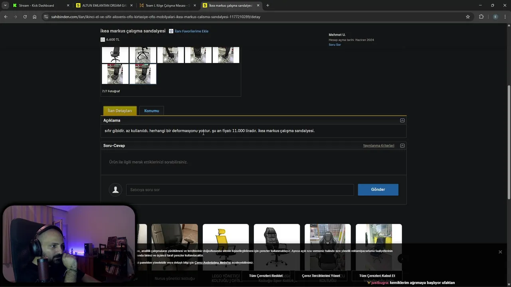Image resolution: width=511 pixels, height=287 pixels.
Task: Bookmark this page with the star icon
Action: (468, 17)
